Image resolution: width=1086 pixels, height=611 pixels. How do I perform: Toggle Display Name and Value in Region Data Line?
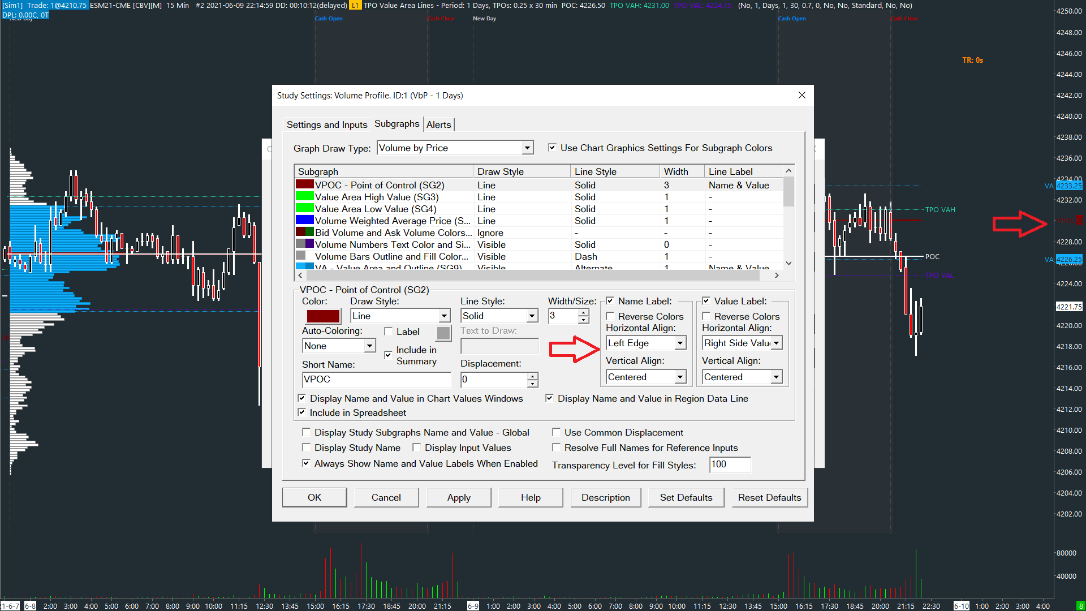[x=549, y=398]
